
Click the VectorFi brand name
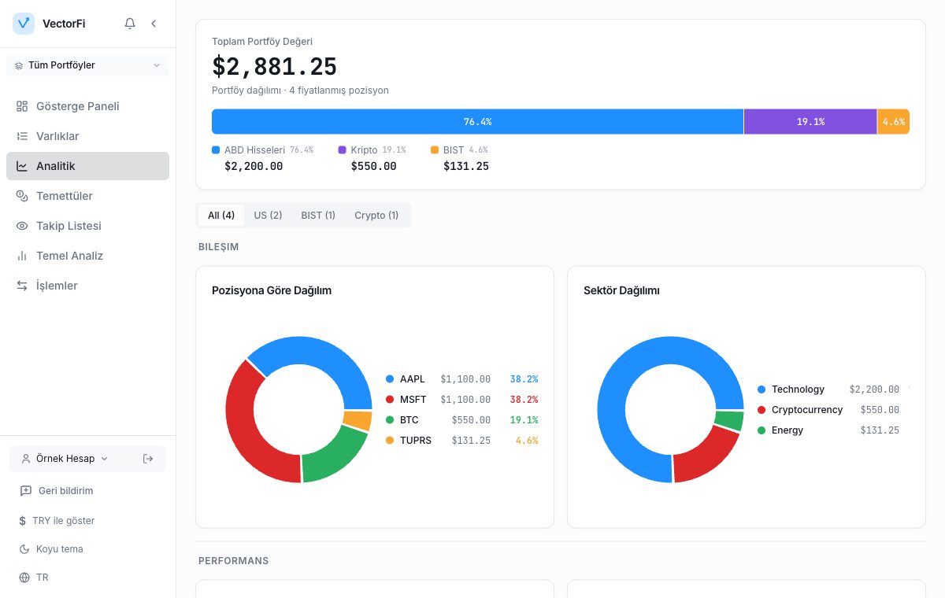click(64, 24)
